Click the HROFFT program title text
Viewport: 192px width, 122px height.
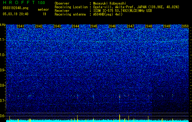pyautogui.click(x=19, y=2)
